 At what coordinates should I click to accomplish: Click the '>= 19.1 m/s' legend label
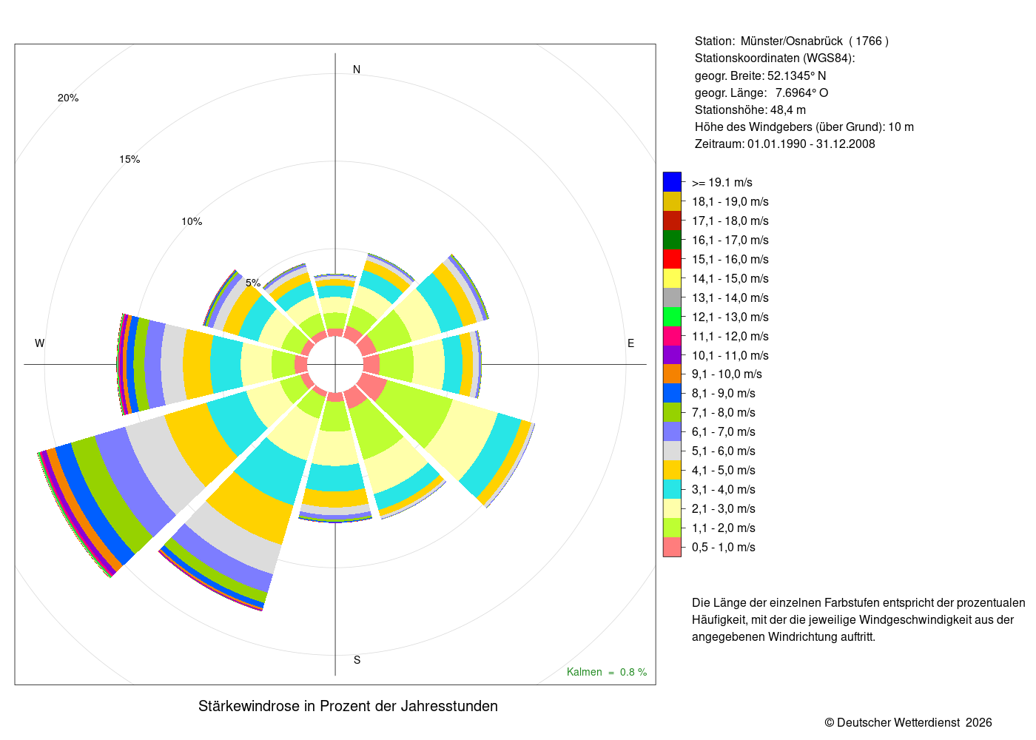pos(722,183)
